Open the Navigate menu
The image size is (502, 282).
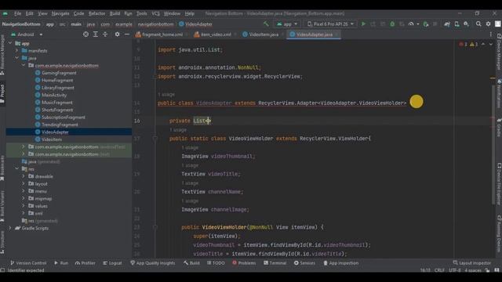[x=60, y=13]
